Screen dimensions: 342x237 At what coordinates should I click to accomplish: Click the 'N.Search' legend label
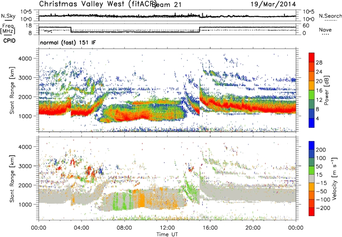330,16
